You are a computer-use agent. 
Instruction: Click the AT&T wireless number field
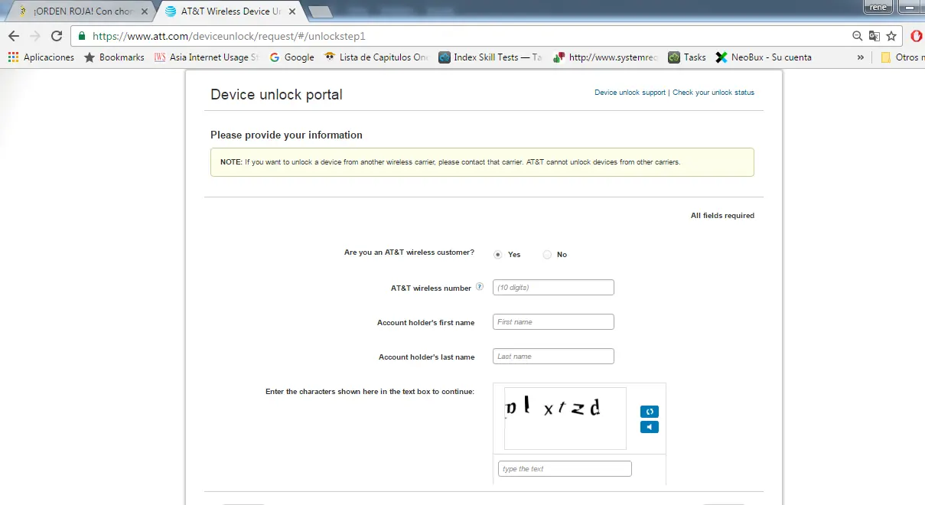coord(553,288)
